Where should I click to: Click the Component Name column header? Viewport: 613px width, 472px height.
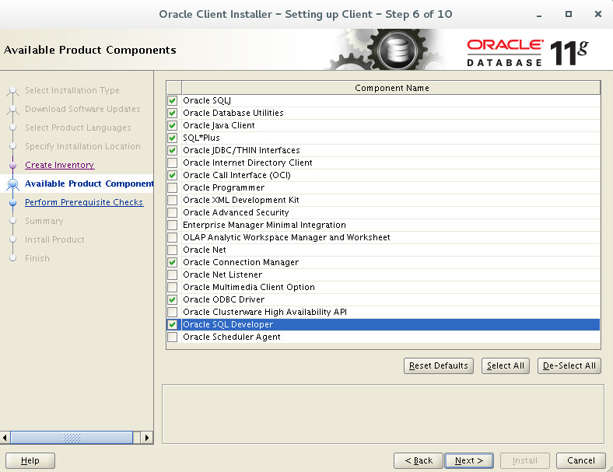pos(391,88)
